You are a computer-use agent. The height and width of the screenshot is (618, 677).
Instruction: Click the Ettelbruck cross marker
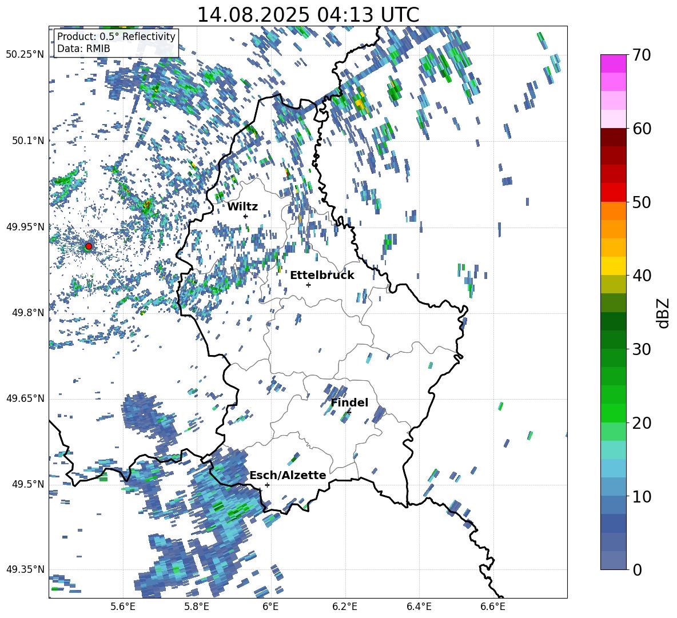coord(308,285)
